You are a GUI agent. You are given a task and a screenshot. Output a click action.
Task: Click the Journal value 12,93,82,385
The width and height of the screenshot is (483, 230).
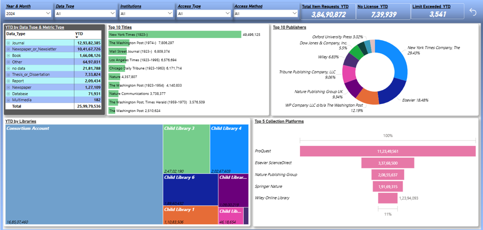pos(89,43)
